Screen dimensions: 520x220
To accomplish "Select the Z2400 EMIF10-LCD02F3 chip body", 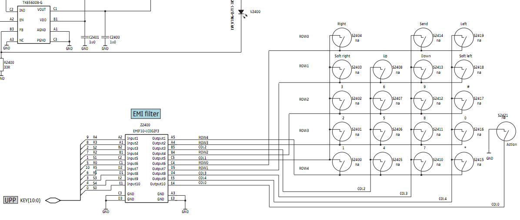I will 147,168.
